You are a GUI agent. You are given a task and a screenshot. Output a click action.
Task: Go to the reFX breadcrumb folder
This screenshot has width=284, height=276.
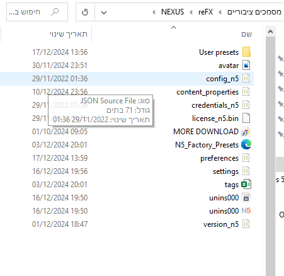(x=205, y=12)
